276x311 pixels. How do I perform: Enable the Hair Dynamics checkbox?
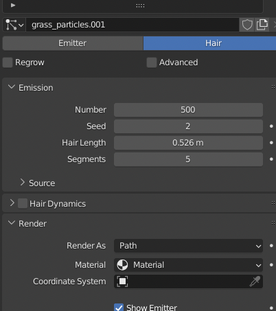click(x=23, y=203)
